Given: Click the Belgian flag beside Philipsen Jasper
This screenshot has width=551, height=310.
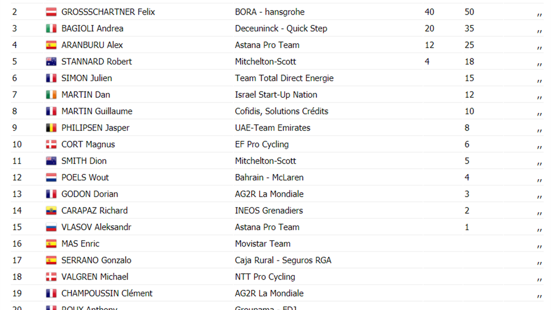Looking at the screenshot, I should click(51, 128).
